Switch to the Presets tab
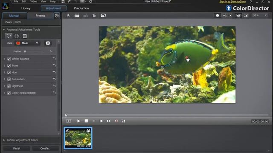The width and height of the screenshot is (273, 153). point(41,16)
